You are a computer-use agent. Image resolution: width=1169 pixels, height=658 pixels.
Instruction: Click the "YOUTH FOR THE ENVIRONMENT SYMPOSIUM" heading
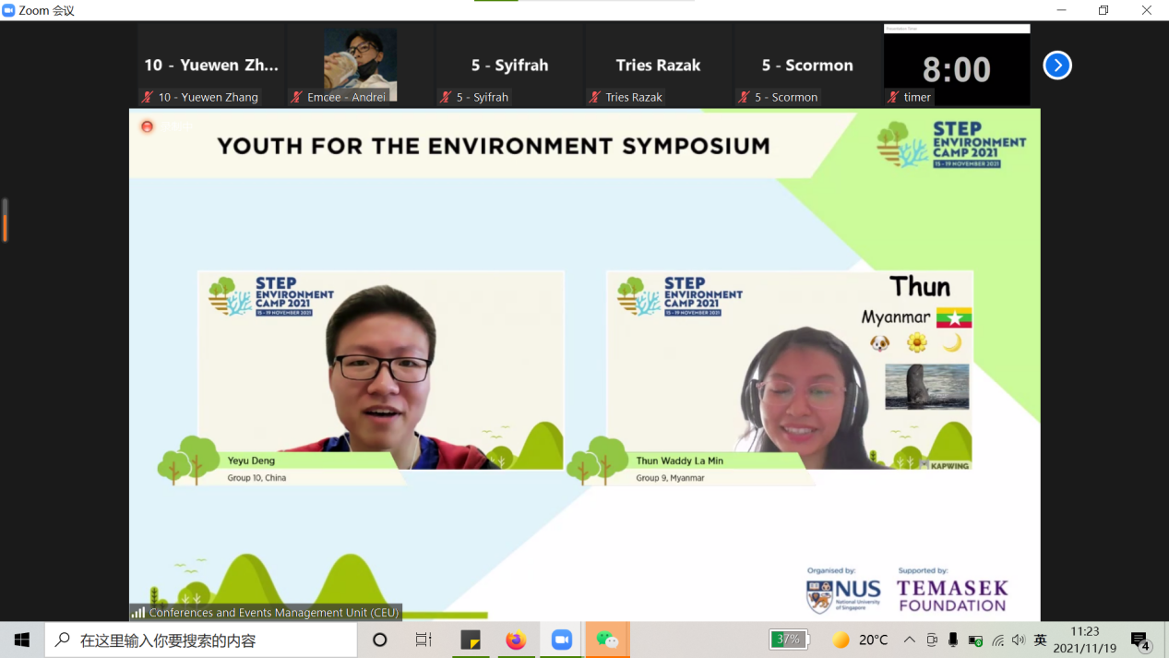click(x=494, y=146)
